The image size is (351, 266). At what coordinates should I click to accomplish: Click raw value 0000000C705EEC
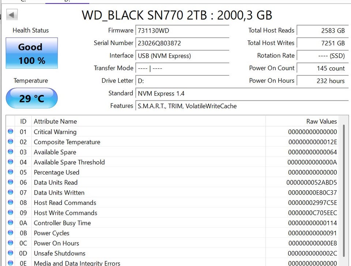(x=313, y=213)
